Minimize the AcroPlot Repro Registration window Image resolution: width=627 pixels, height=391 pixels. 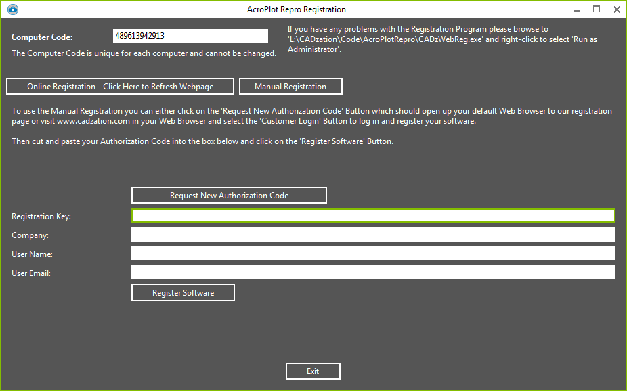577,9
